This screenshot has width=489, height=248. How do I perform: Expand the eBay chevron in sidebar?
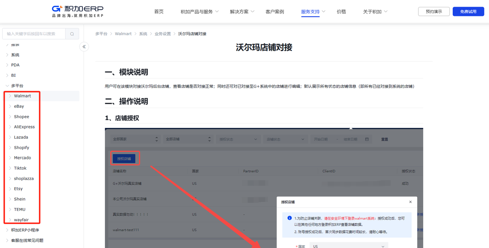[10, 106]
